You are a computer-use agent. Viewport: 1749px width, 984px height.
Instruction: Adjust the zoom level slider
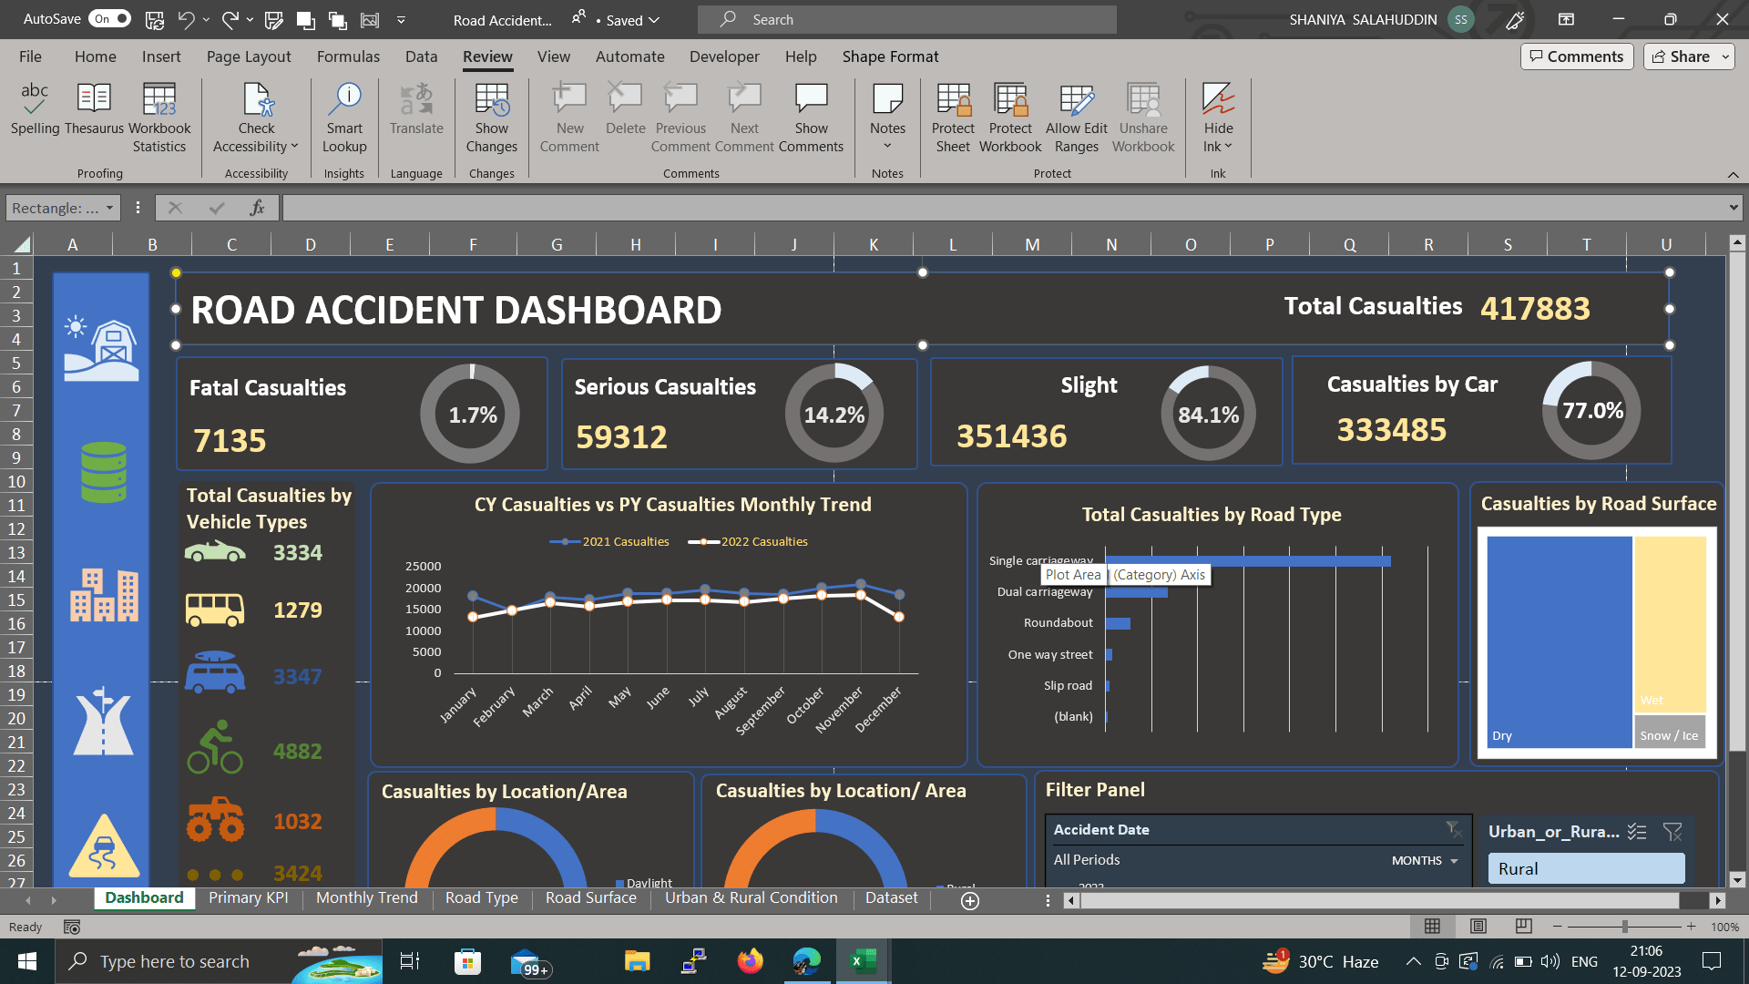1624,927
